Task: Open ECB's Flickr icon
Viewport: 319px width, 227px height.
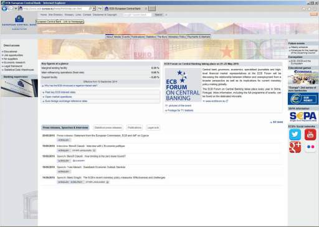Action: pyautogui.click(x=310, y=147)
